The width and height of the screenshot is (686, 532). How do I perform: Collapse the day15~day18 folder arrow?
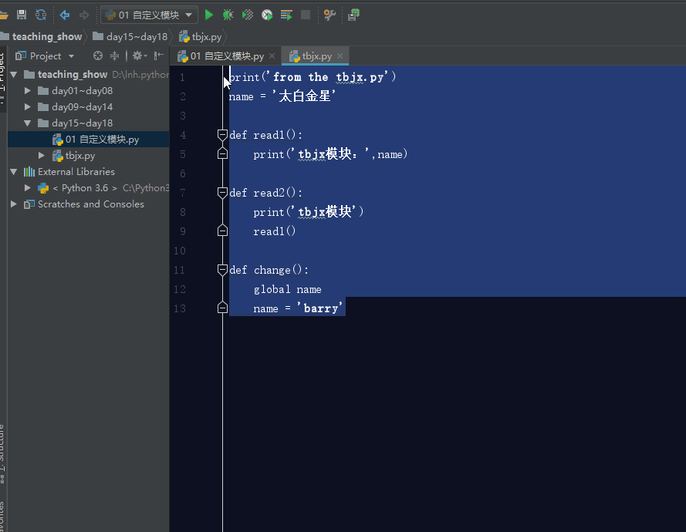[x=28, y=123]
